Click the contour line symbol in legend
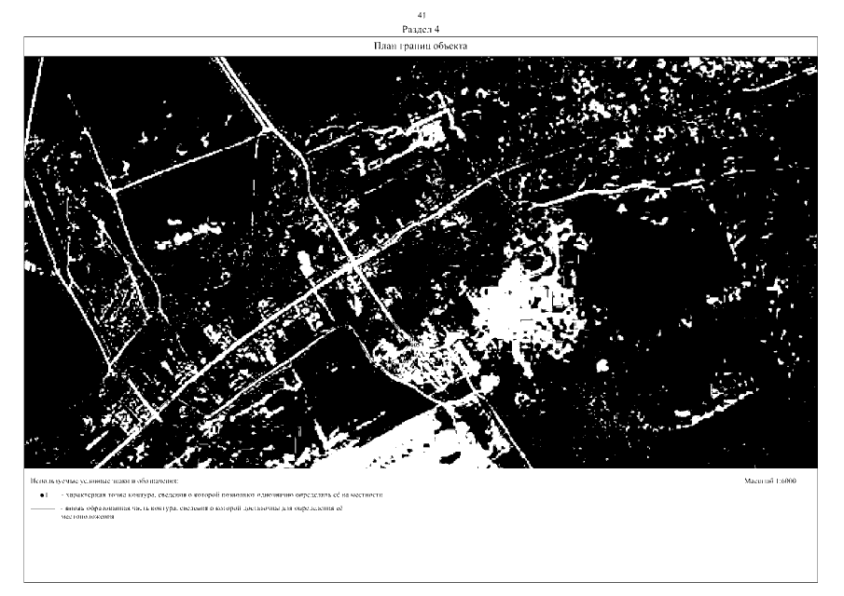Image resolution: width=844 pixels, height=596 pixels. coord(42,509)
